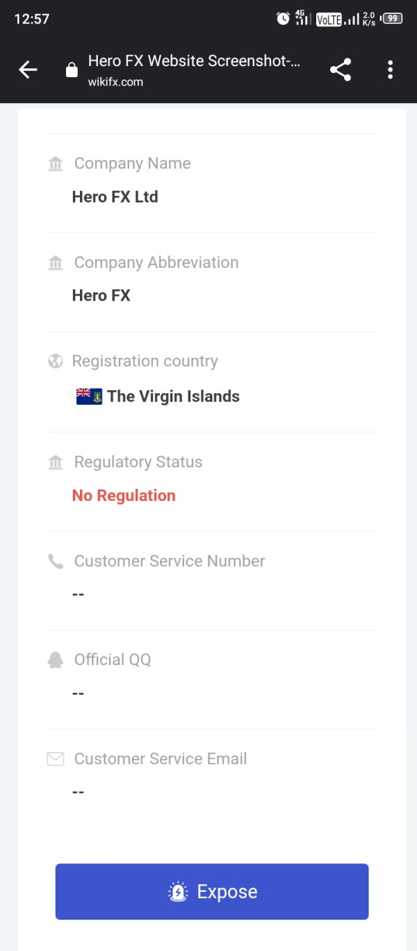The height and width of the screenshot is (951, 417).
Task: Tap the Hero FX Website Screenshot page title
Action: 194,61
